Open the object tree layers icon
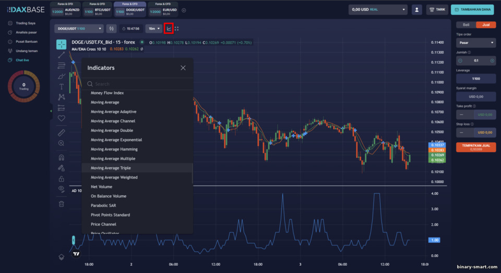501x273 pixels. (x=62, y=257)
